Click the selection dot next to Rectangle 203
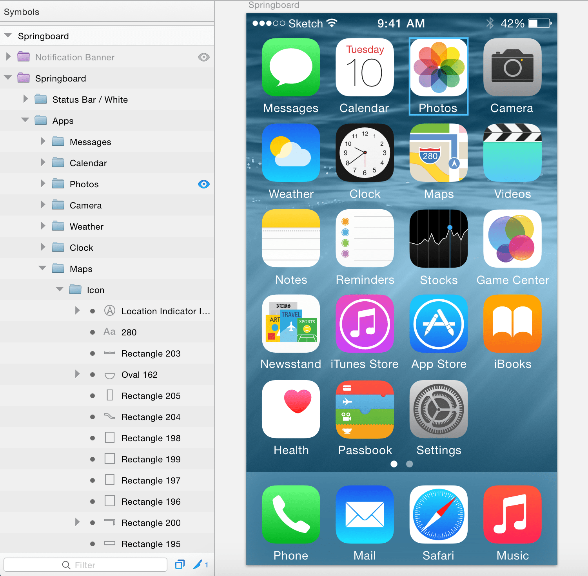Screen dimensions: 588x576 [x=93, y=353]
